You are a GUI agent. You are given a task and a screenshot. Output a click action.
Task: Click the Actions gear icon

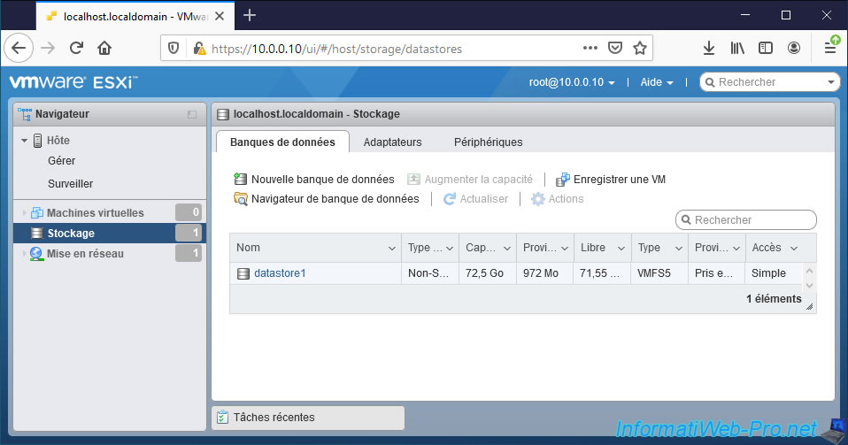(537, 199)
